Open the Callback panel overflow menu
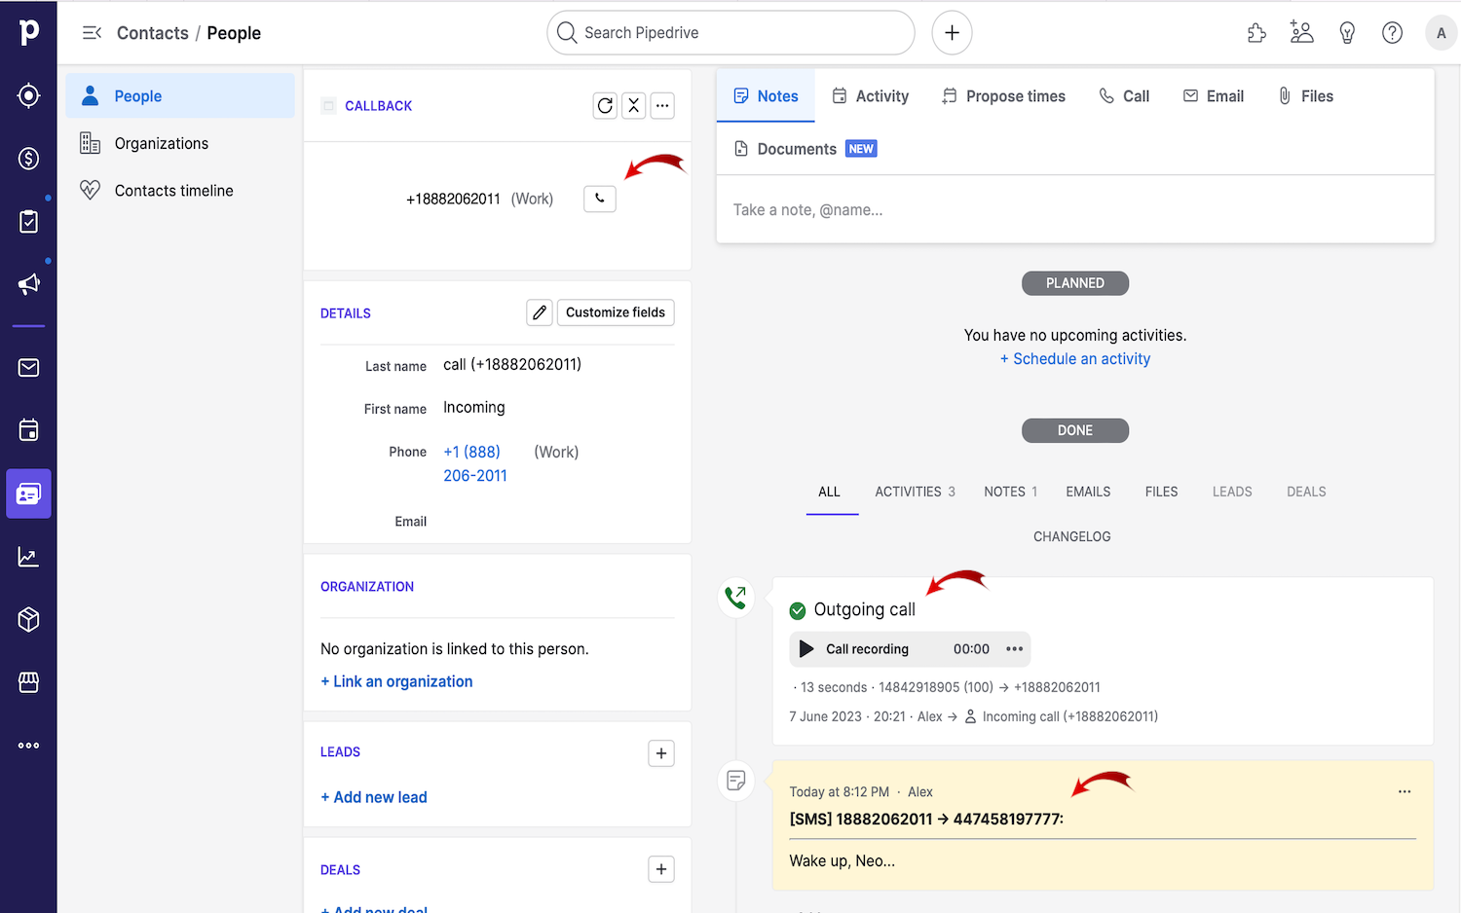 (662, 105)
